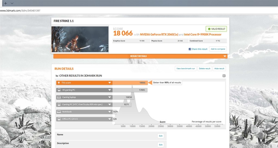The width and height of the screenshot is (278, 148).
Task: Open the This score dropdown arrow
Action: click(x=110, y=83)
